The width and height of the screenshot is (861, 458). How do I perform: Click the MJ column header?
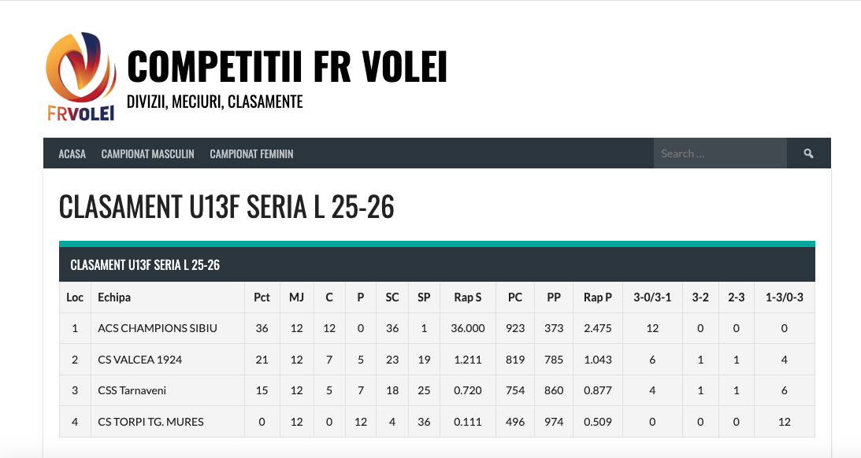(296, 297)
